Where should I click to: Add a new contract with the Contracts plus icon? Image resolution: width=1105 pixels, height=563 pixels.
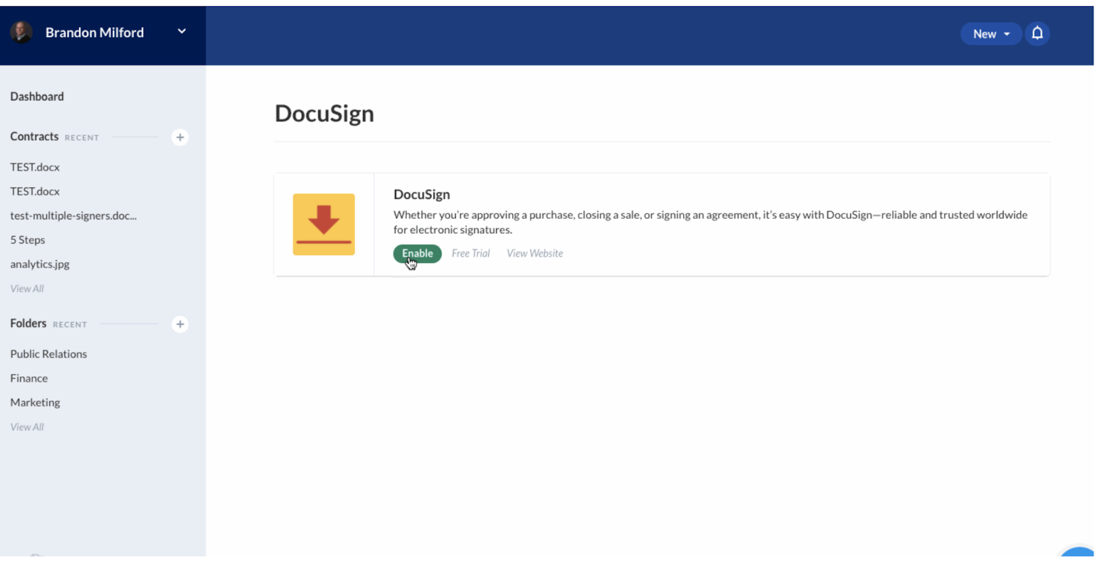click(180, 137)
